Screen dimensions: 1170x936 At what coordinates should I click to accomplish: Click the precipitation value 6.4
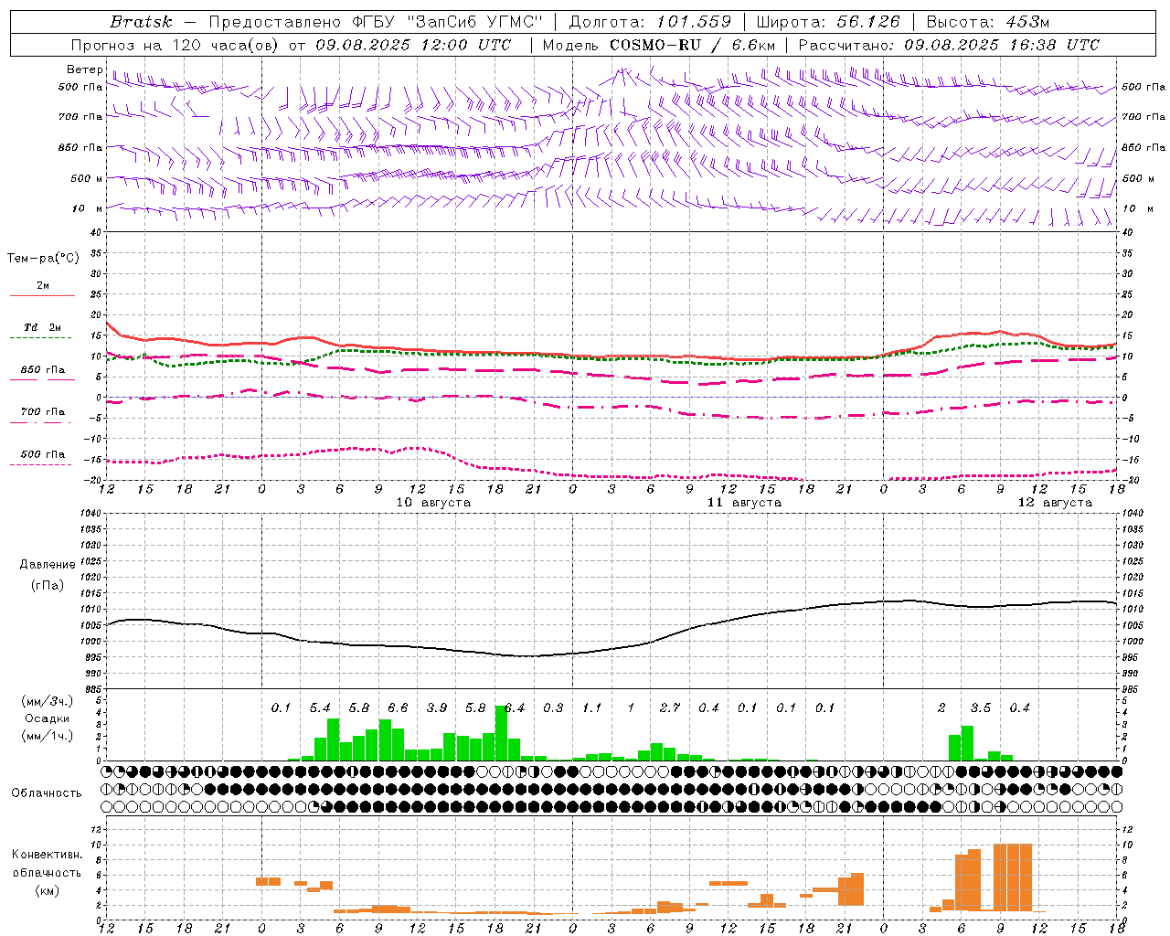515,707
